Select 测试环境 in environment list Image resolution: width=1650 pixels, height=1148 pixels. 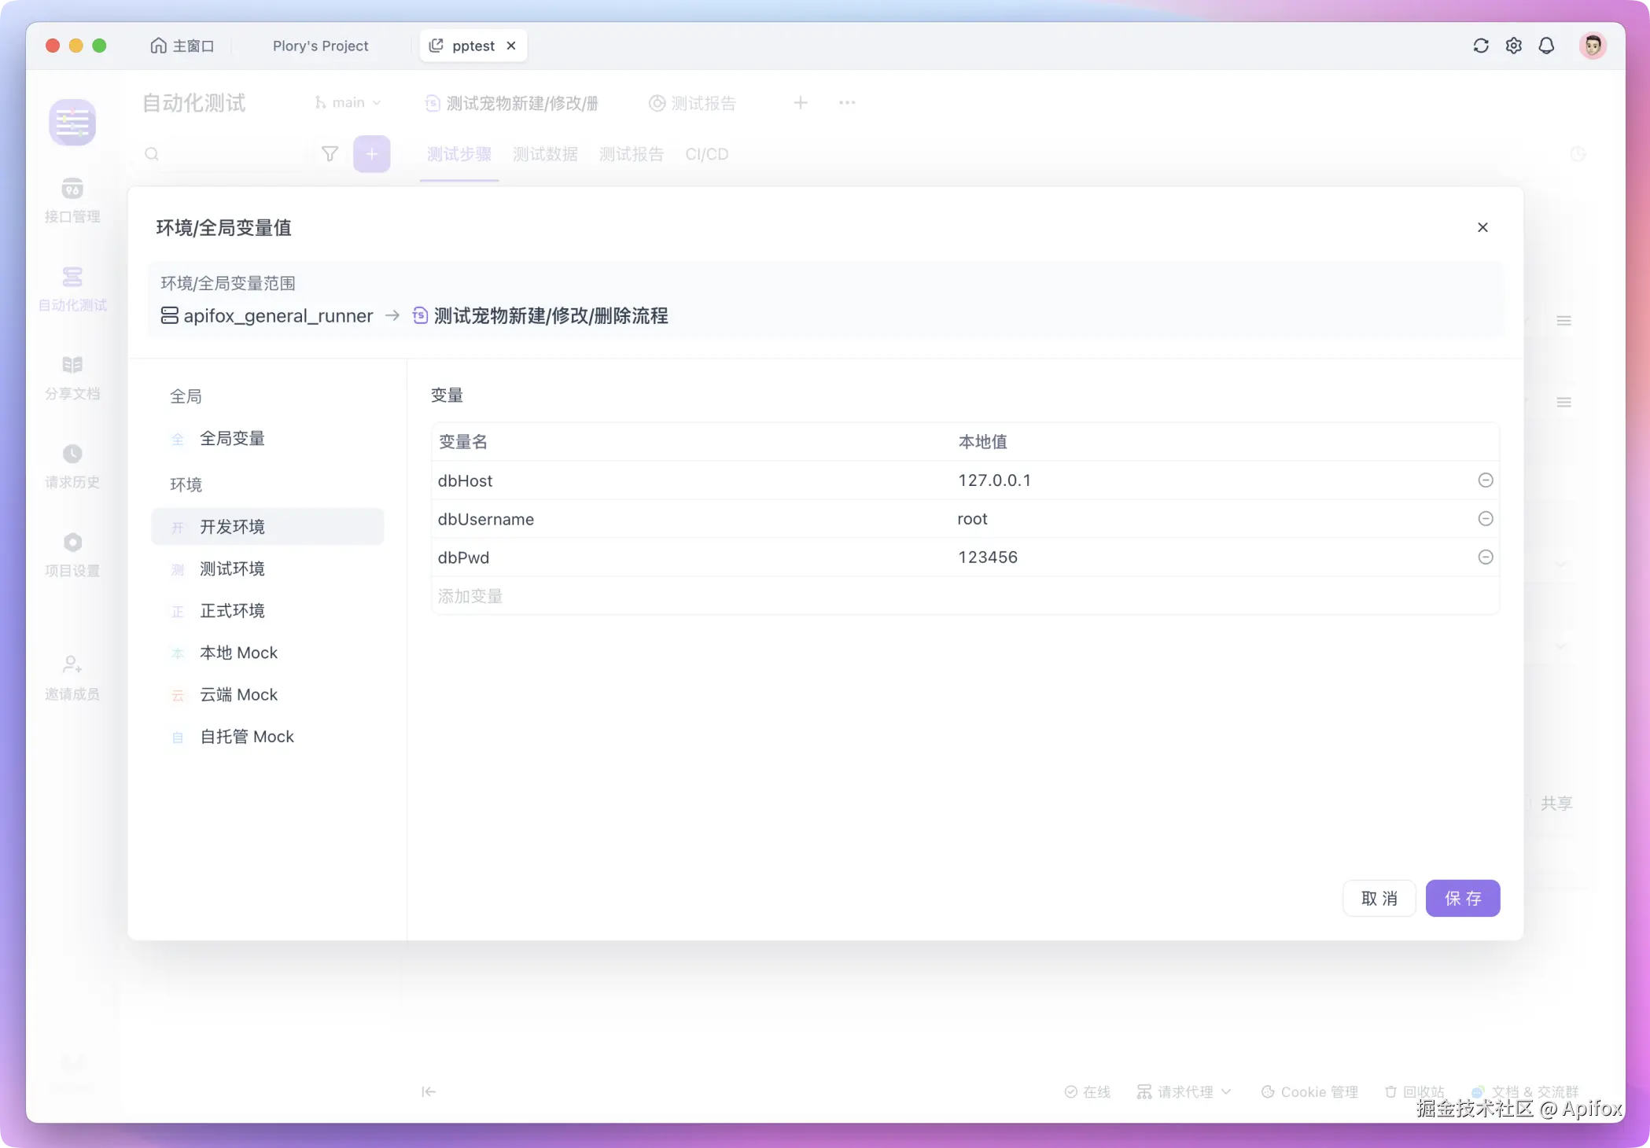pos(232,568)
